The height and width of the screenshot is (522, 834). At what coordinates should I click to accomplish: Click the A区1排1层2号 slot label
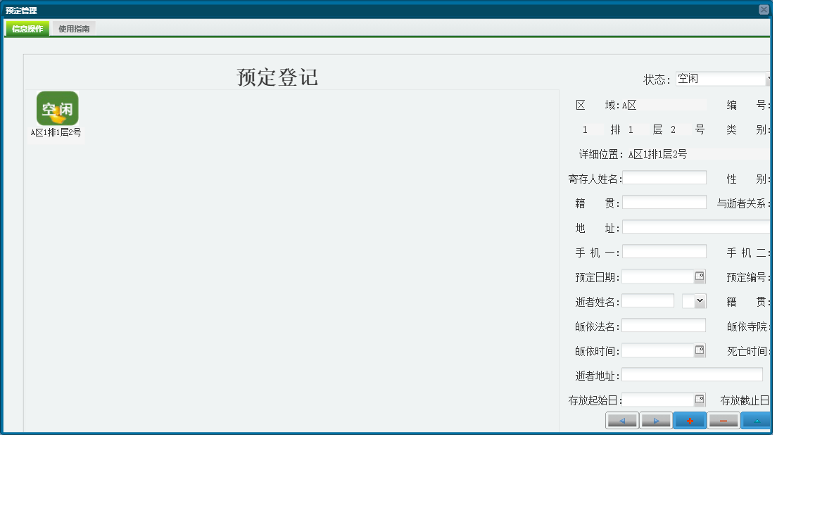pyautogui.click(x=56, y=133)
